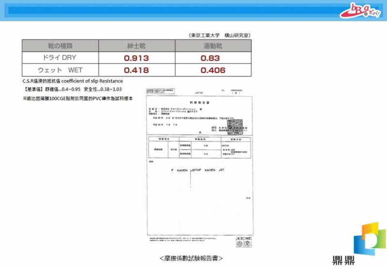Click the 東京工業大学 横山研究室 source note

220,35
